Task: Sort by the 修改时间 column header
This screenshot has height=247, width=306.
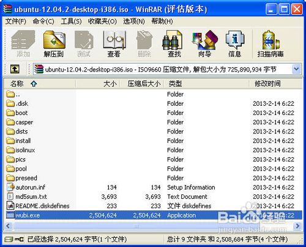Action: pyautogui.click(x=275, y=84)
